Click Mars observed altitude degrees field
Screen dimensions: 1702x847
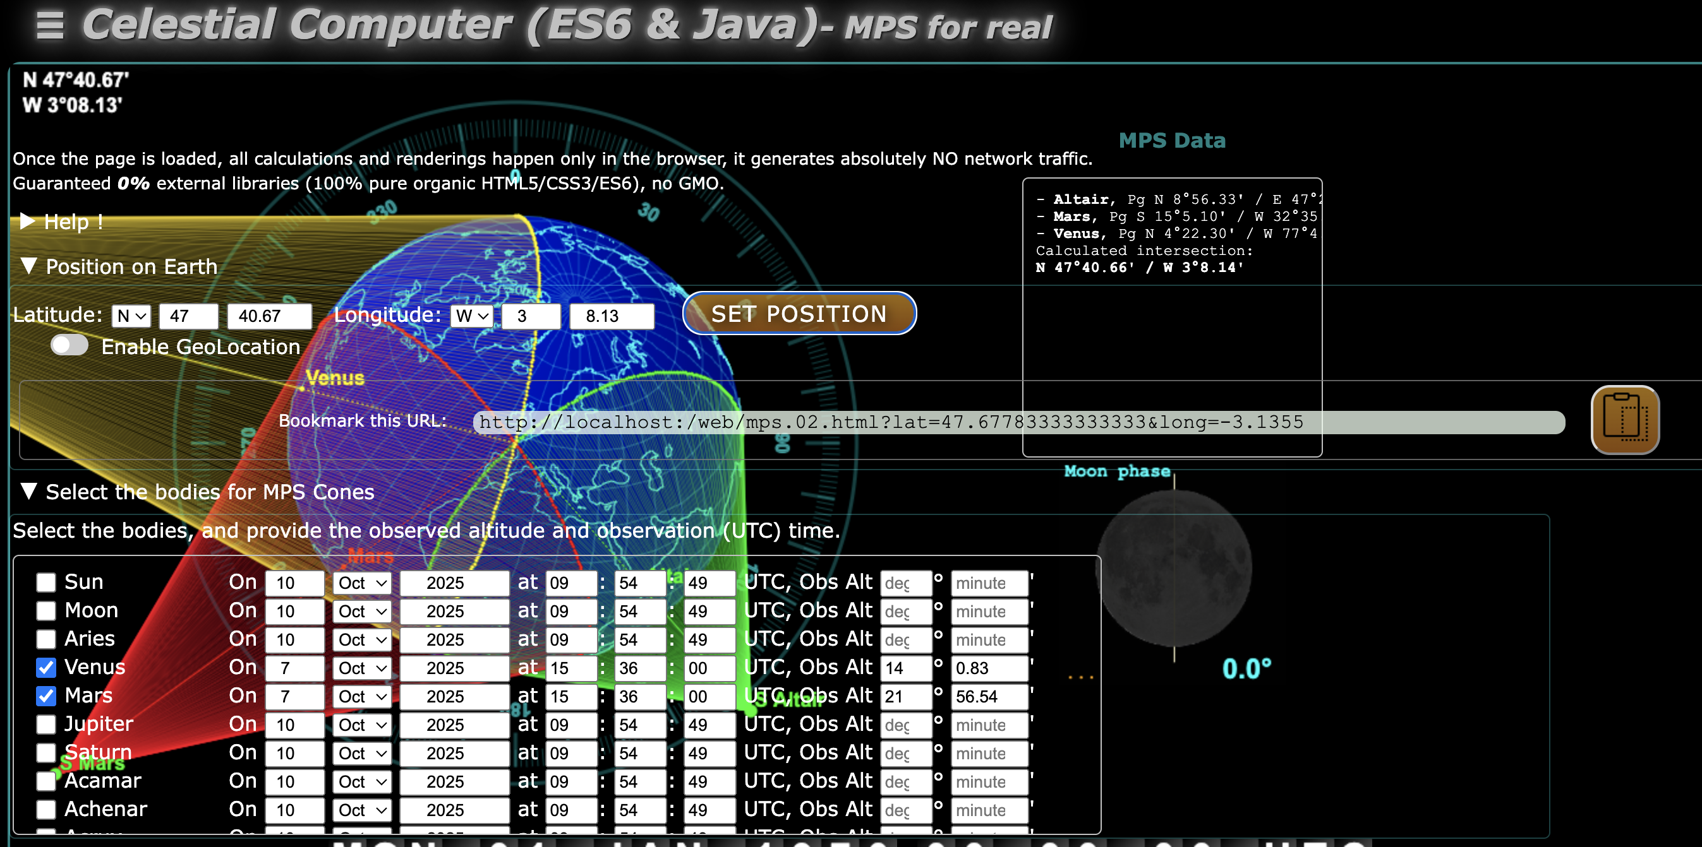tap(905, 697)
